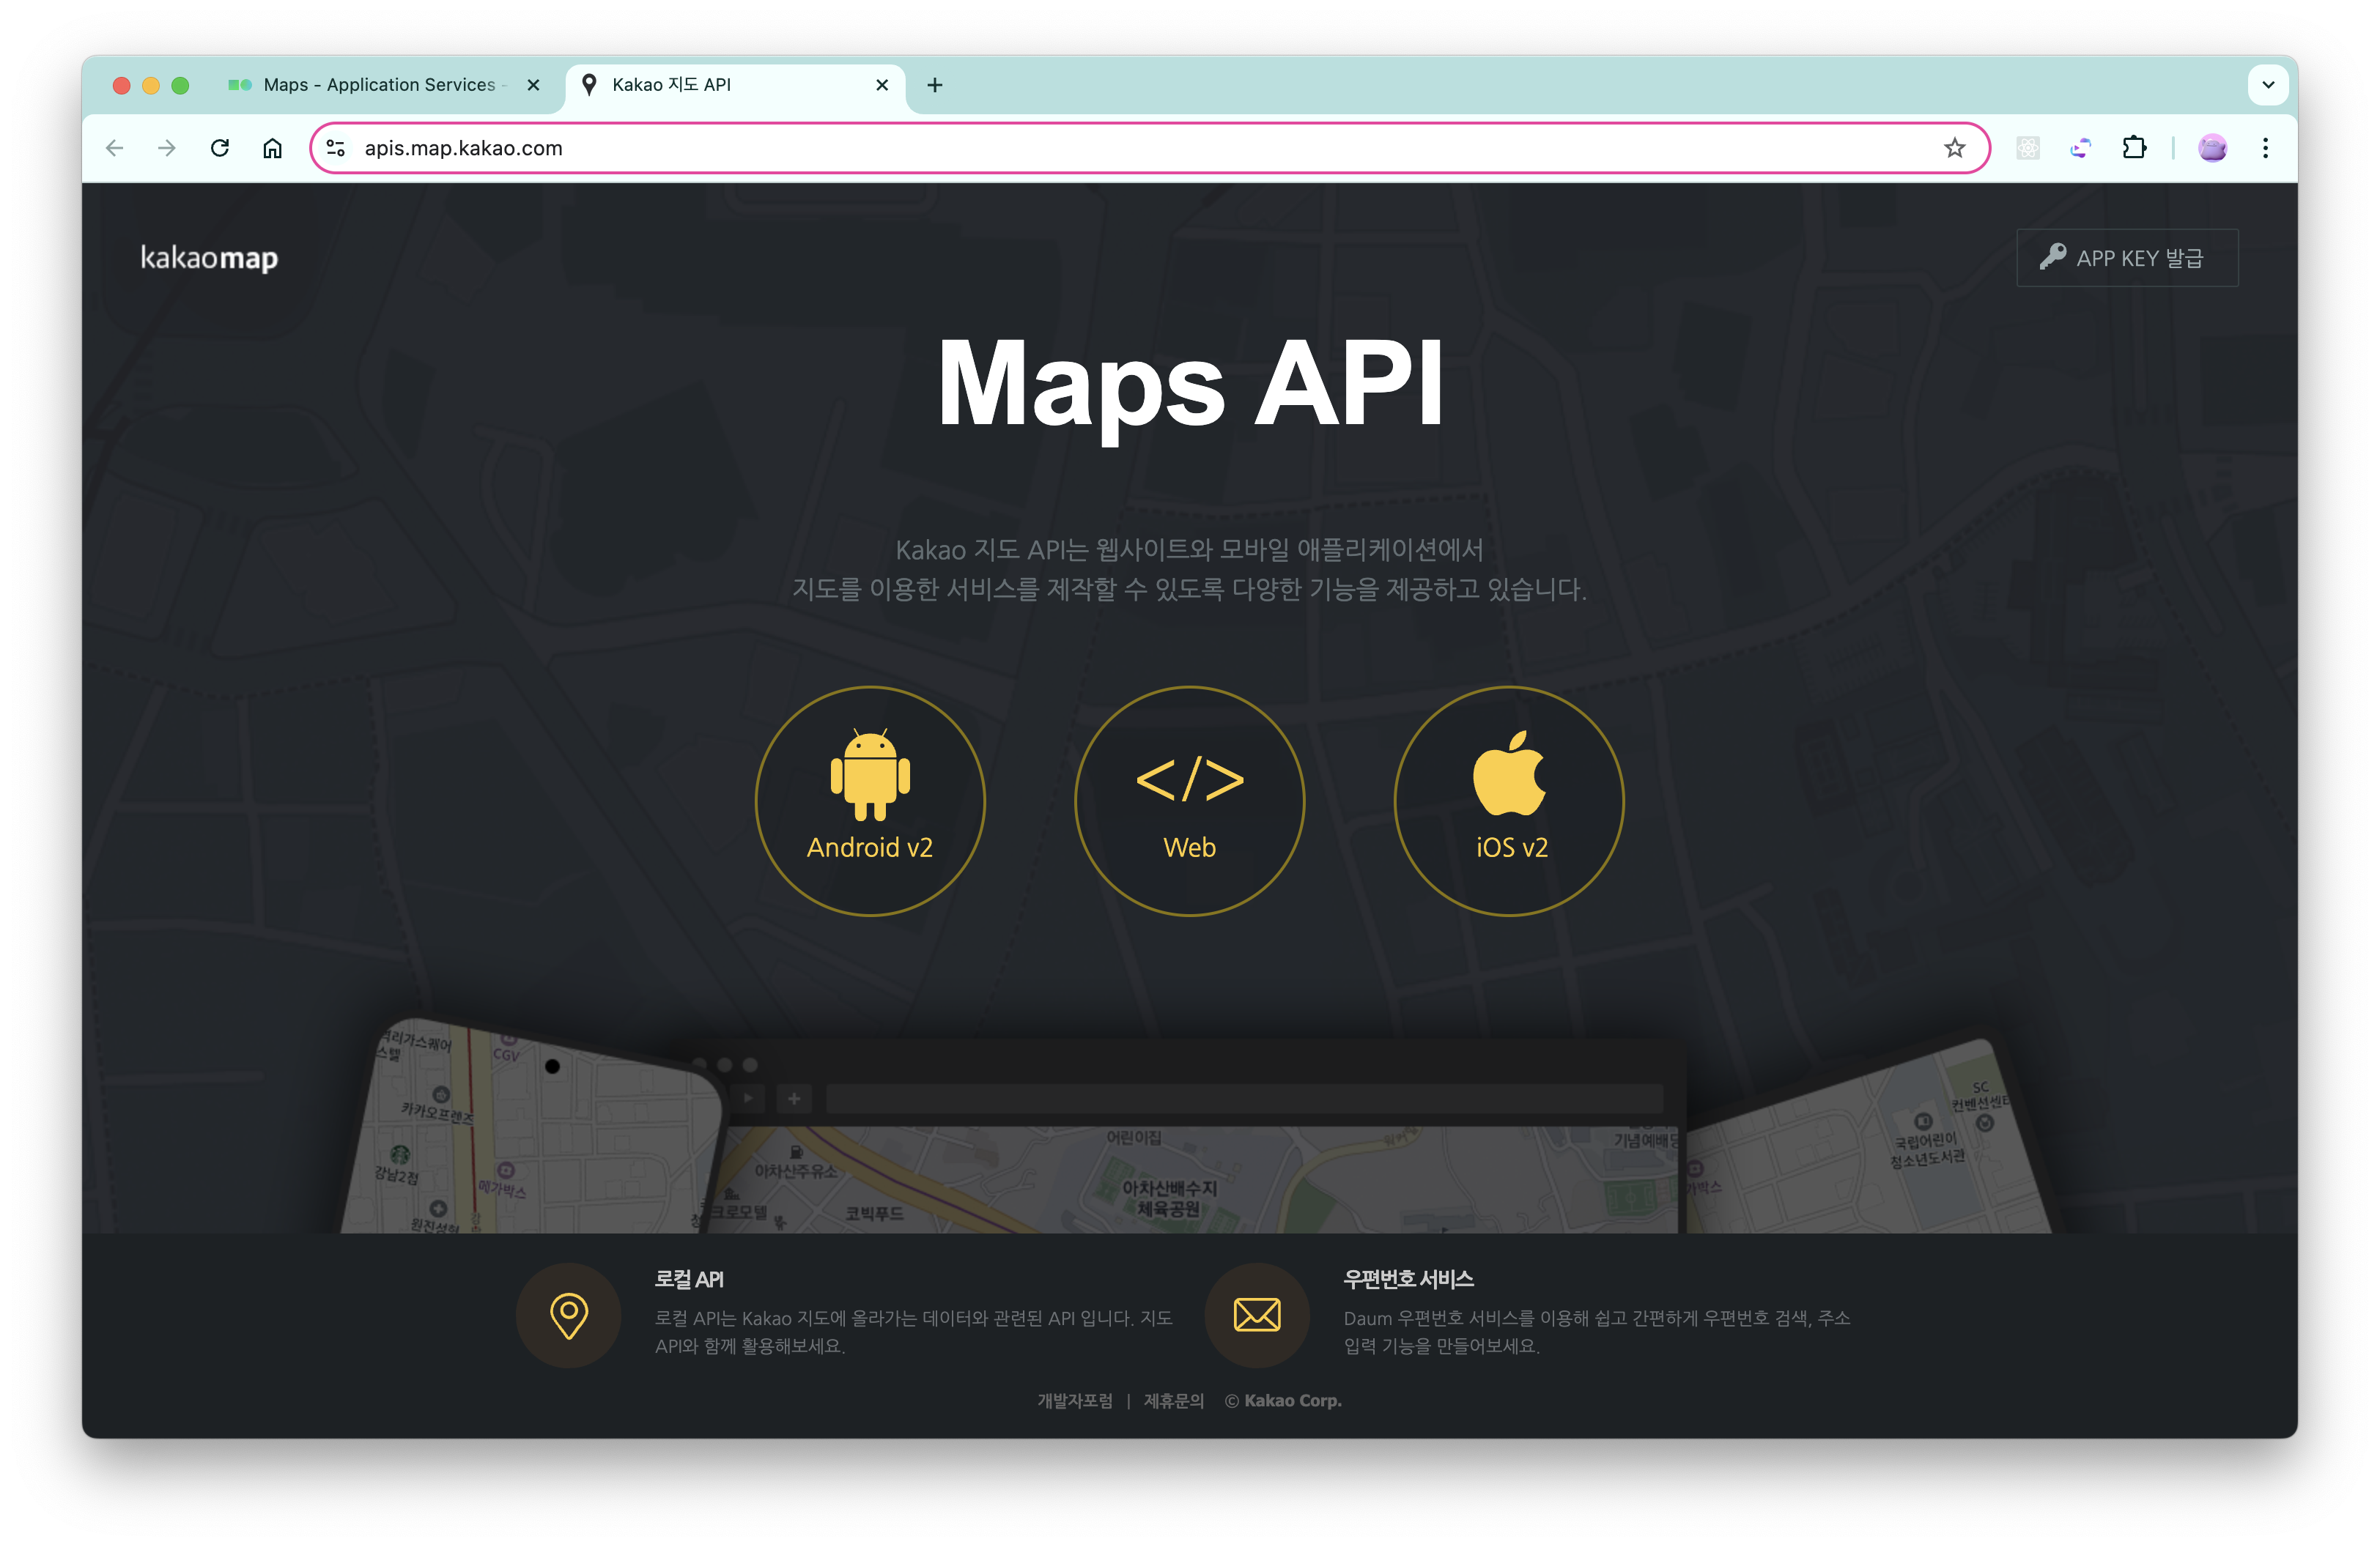Reload the page
Viewport: 2380px width, 1547px height.
click(220, 148)
